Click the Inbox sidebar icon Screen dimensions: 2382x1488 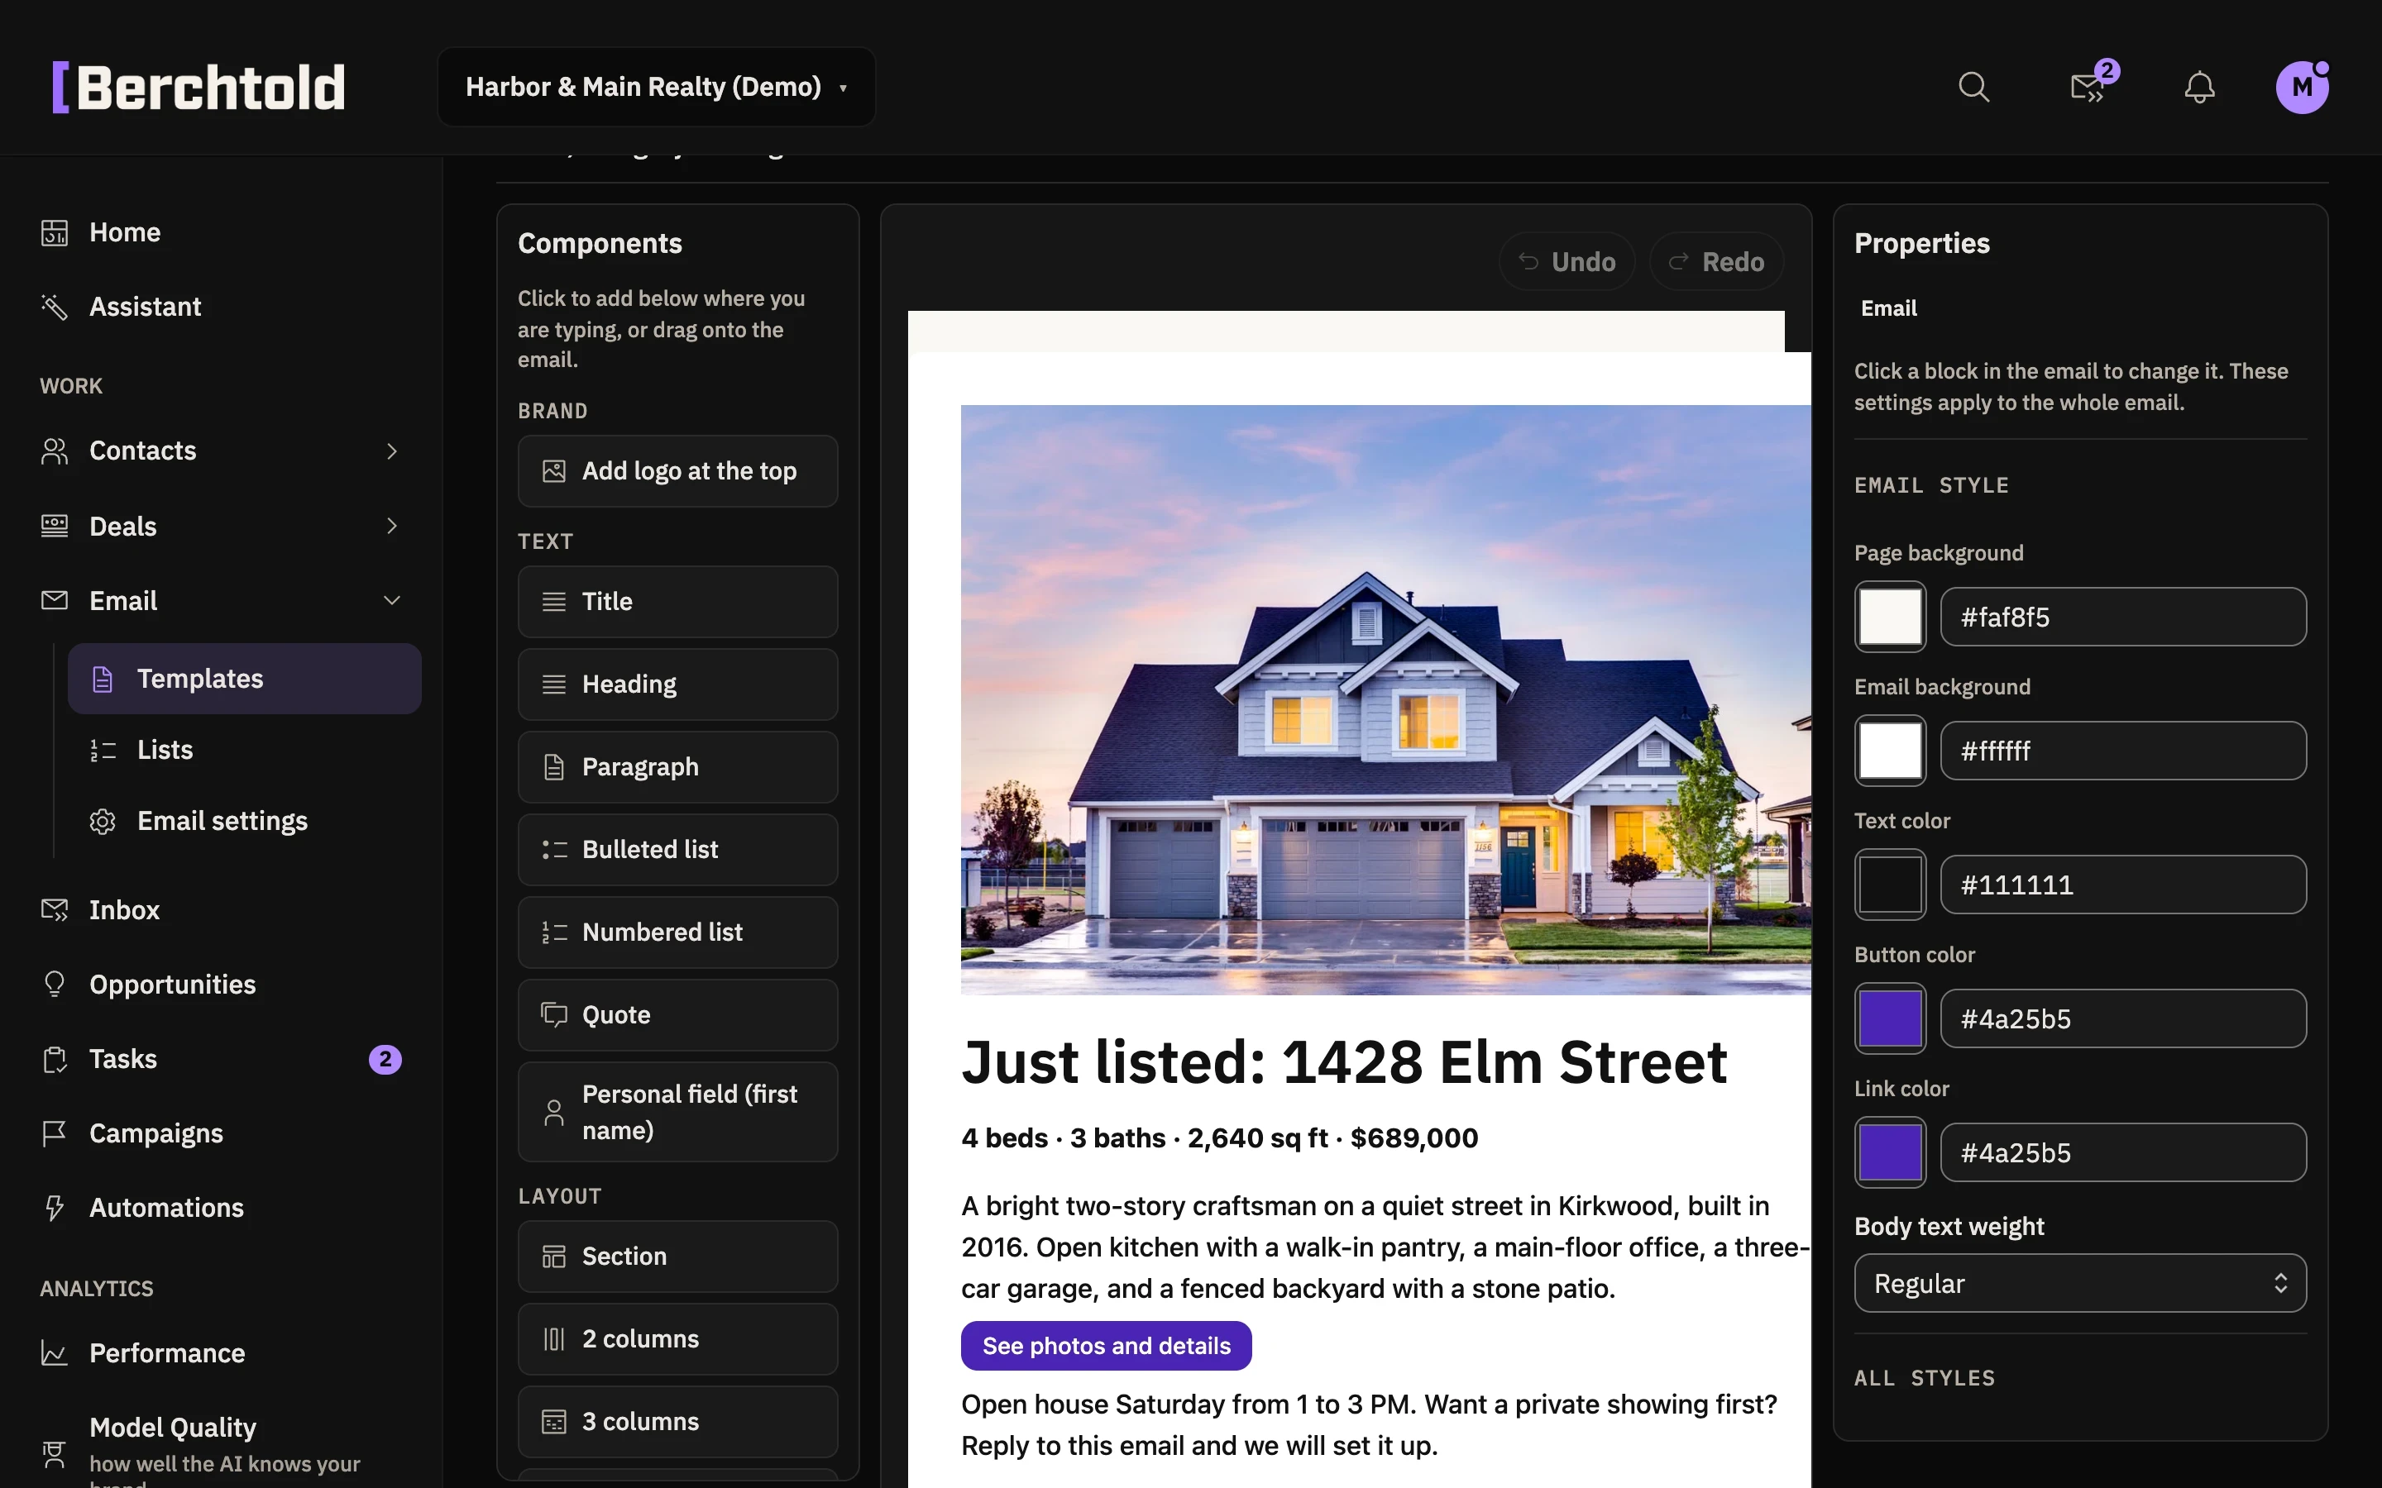tap(55, 909)
